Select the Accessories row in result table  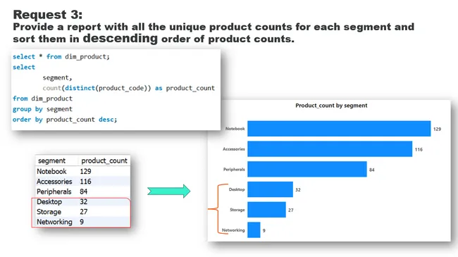[x=82, y=182]
